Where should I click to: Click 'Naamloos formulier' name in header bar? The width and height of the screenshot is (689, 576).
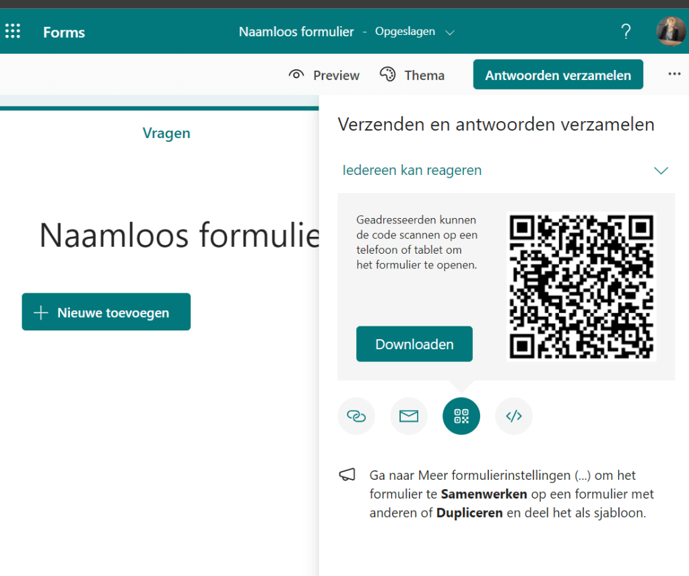[296, 32]
